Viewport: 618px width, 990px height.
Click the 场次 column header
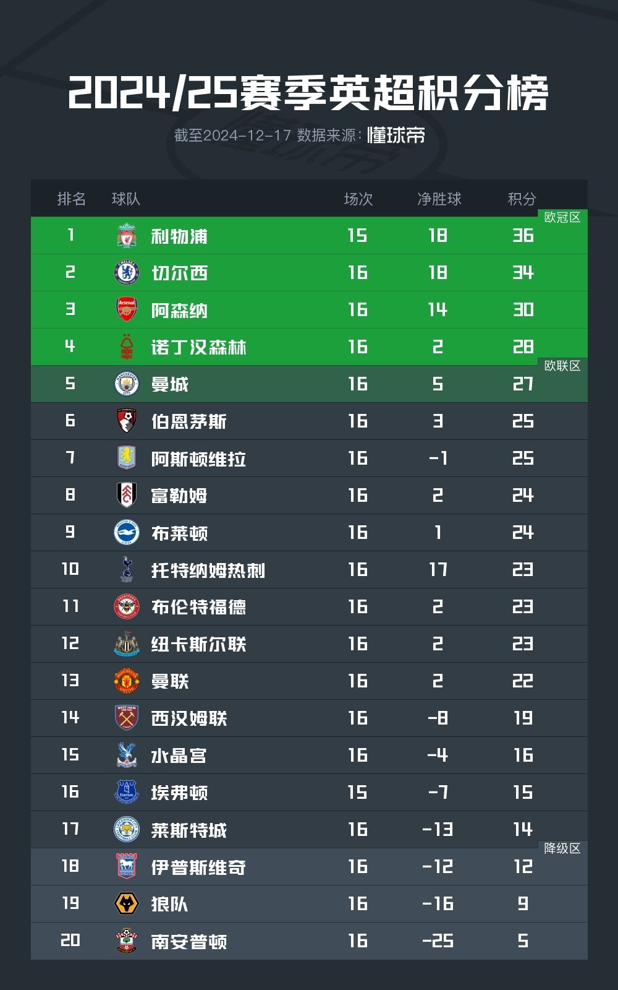(358, 199)
